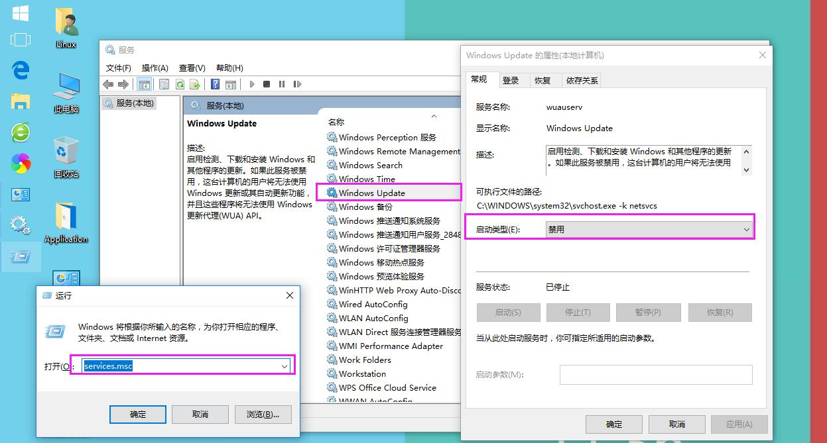The image size is (827, 443).
Task: Select the 回收站 recycle bin icon
Action: pyautogui.click(x=66, y=158)
